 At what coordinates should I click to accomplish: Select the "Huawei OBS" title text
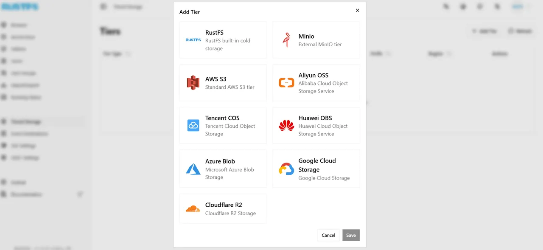(315, 118)
